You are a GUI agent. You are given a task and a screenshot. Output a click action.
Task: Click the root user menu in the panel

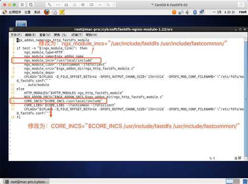click(x=243, y=12)
